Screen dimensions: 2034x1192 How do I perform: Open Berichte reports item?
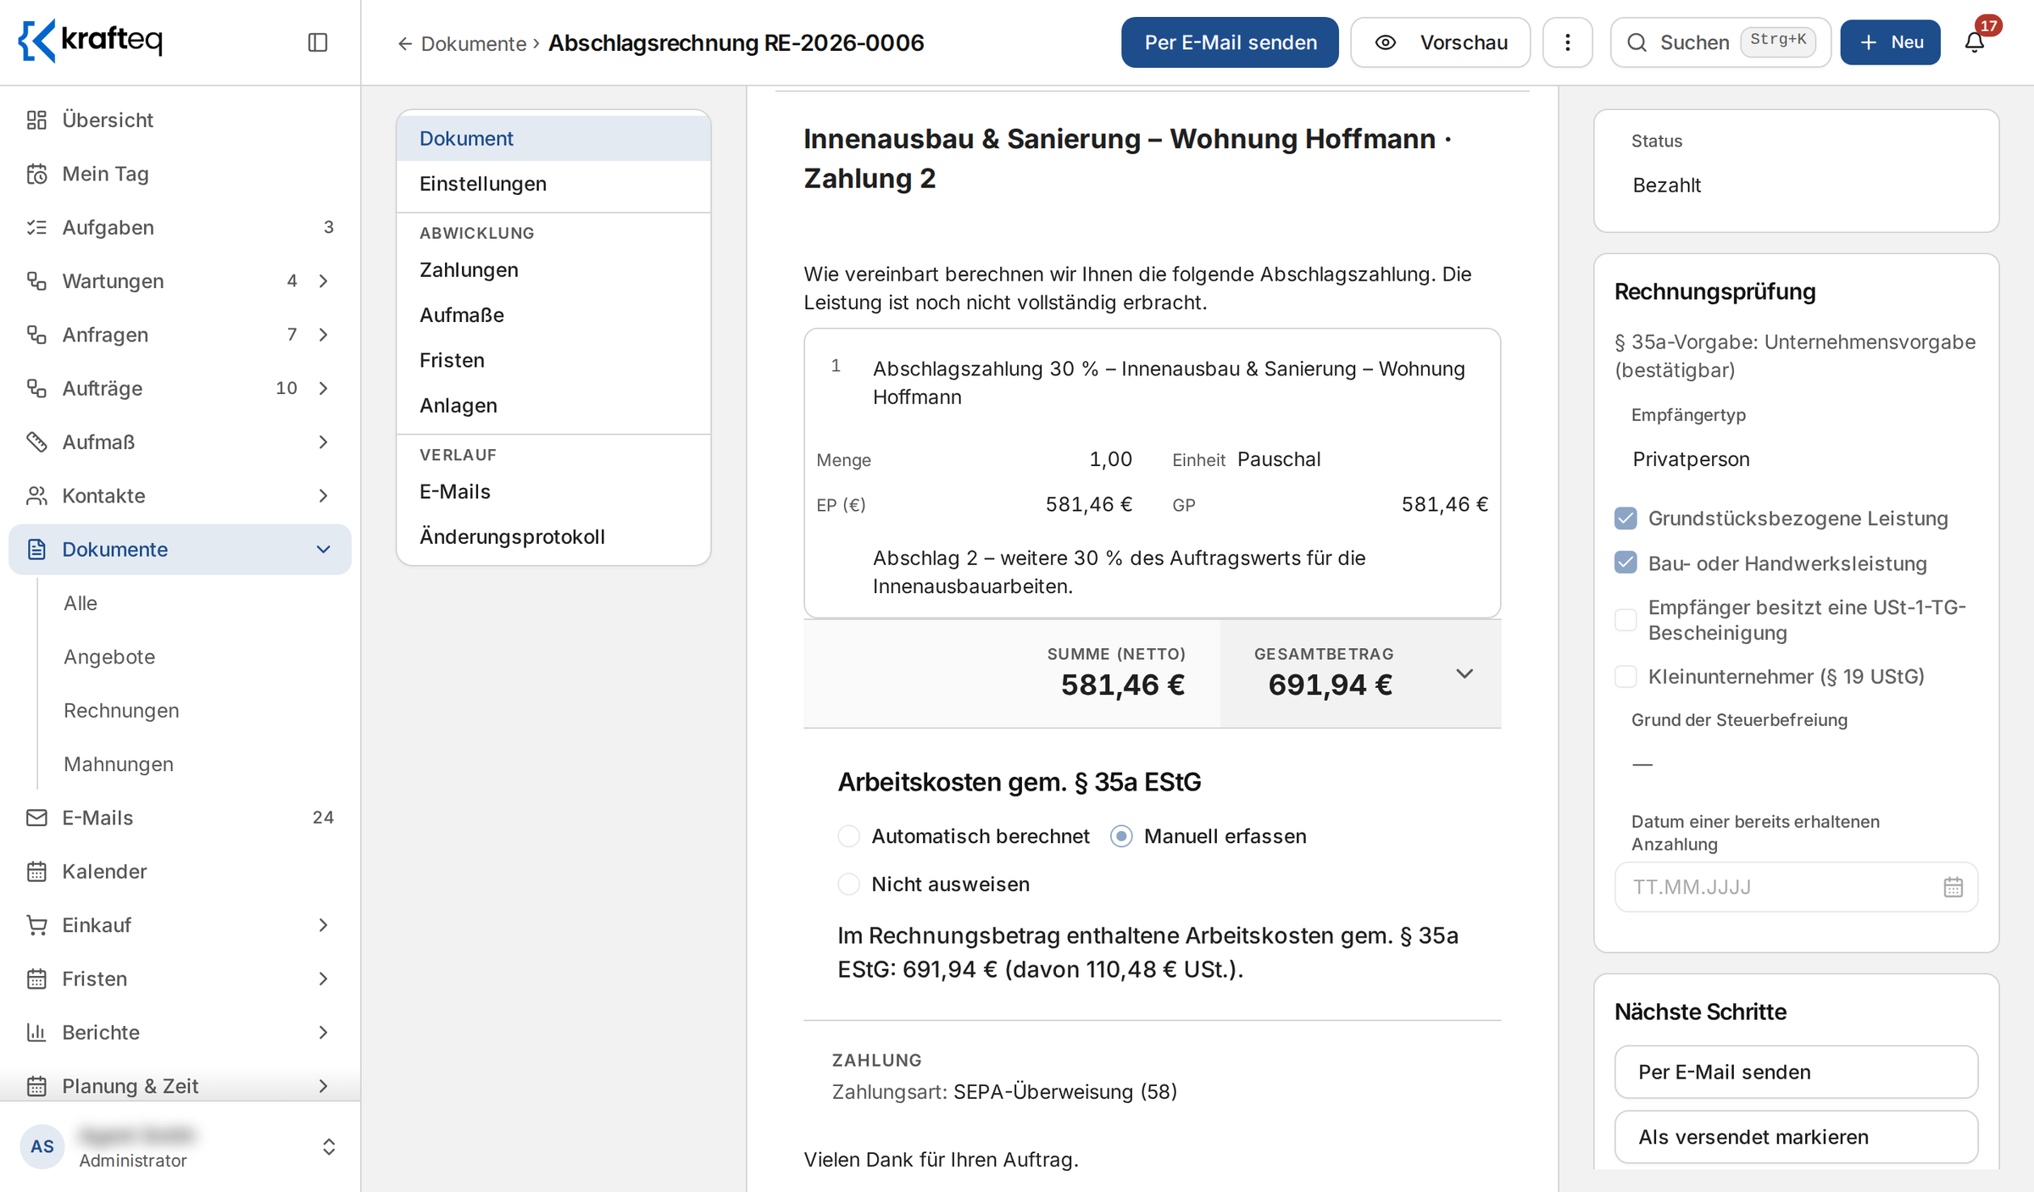pos(180,1032)
